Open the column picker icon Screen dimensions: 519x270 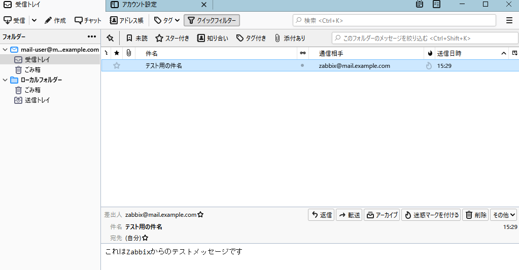coord(515,53)
